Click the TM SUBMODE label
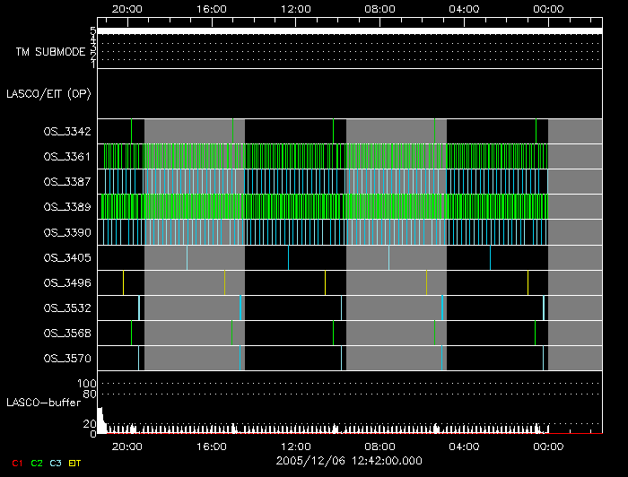The image size is (628, 477). [50, 52]
